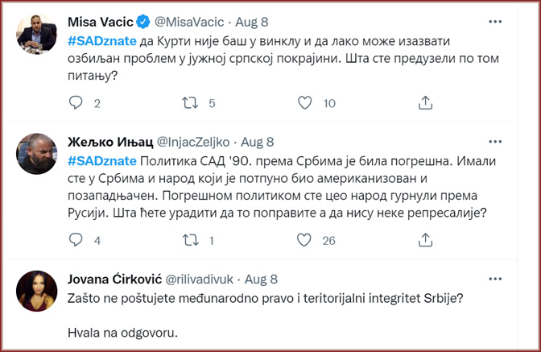Open Жељко Ињац's profile avatar
This screenshot has height=352, width=541.
(36, 153)
